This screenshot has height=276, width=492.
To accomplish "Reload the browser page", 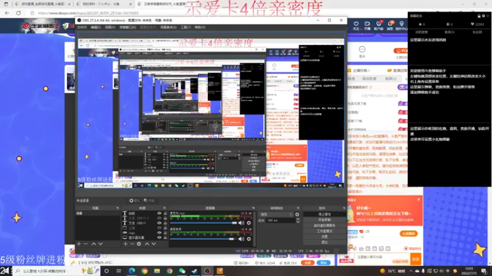I will click(x=18, y=13).
